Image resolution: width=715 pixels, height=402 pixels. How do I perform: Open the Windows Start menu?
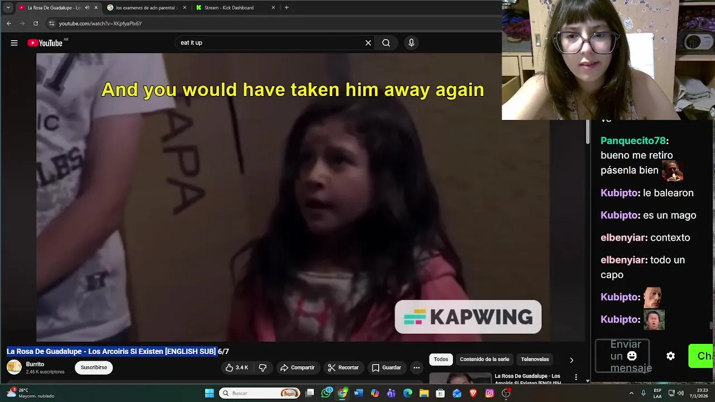tap(209, 393)
